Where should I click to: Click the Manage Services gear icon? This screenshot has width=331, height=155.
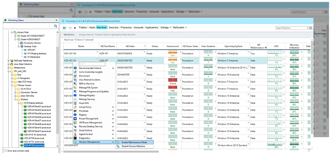[75, 99]
